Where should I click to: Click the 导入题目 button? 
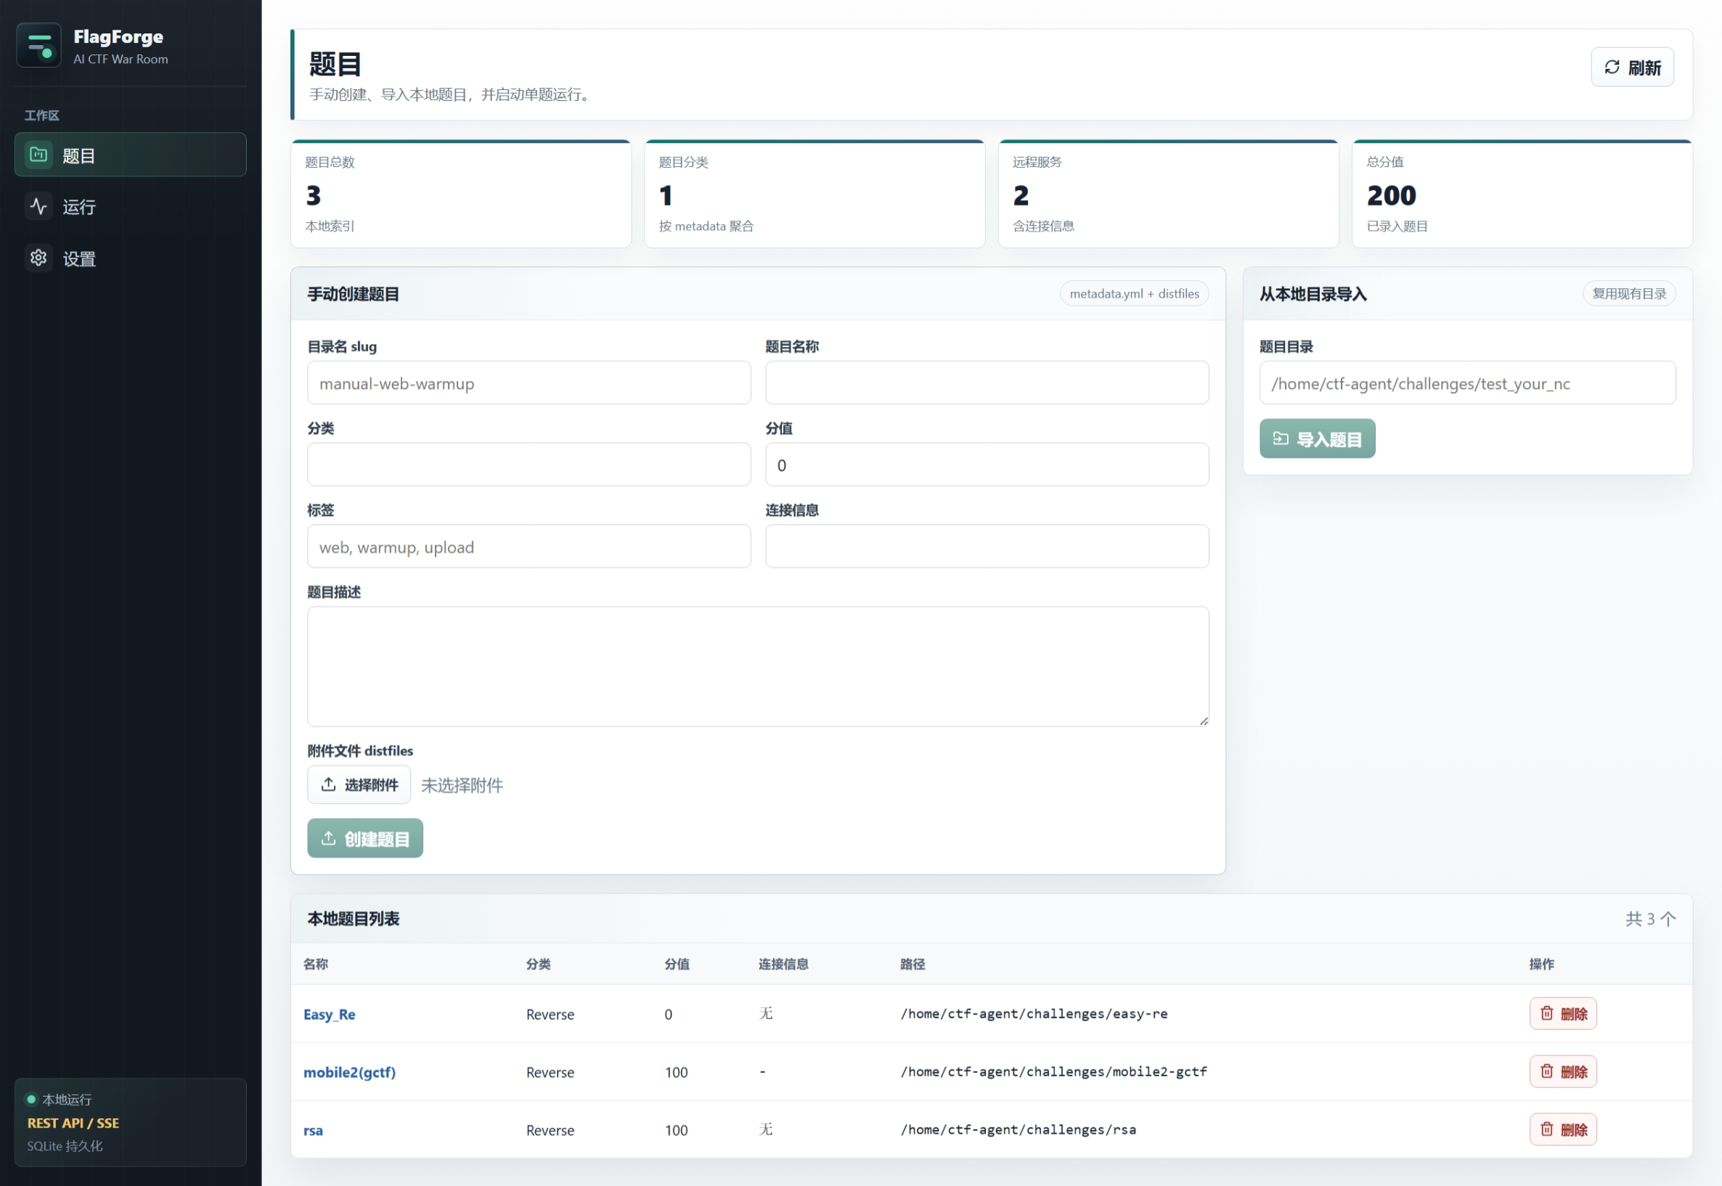click(x=1317, y=438)
